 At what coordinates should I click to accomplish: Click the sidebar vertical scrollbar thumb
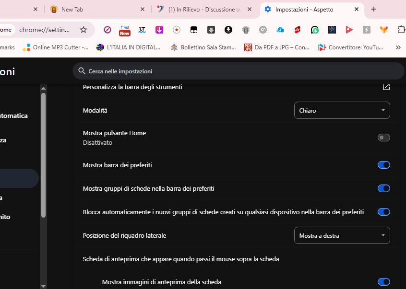click(x=44, y=155)
